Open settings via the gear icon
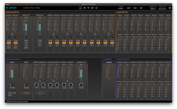 point(170,8)
